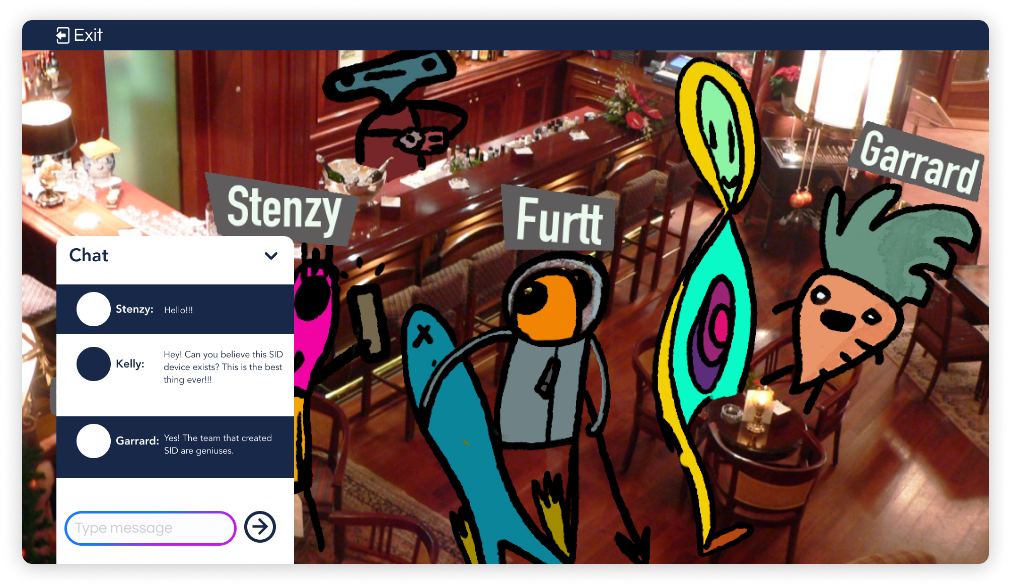
Task: Select the Stenzy: name in chat
Action: pos(134,309)
